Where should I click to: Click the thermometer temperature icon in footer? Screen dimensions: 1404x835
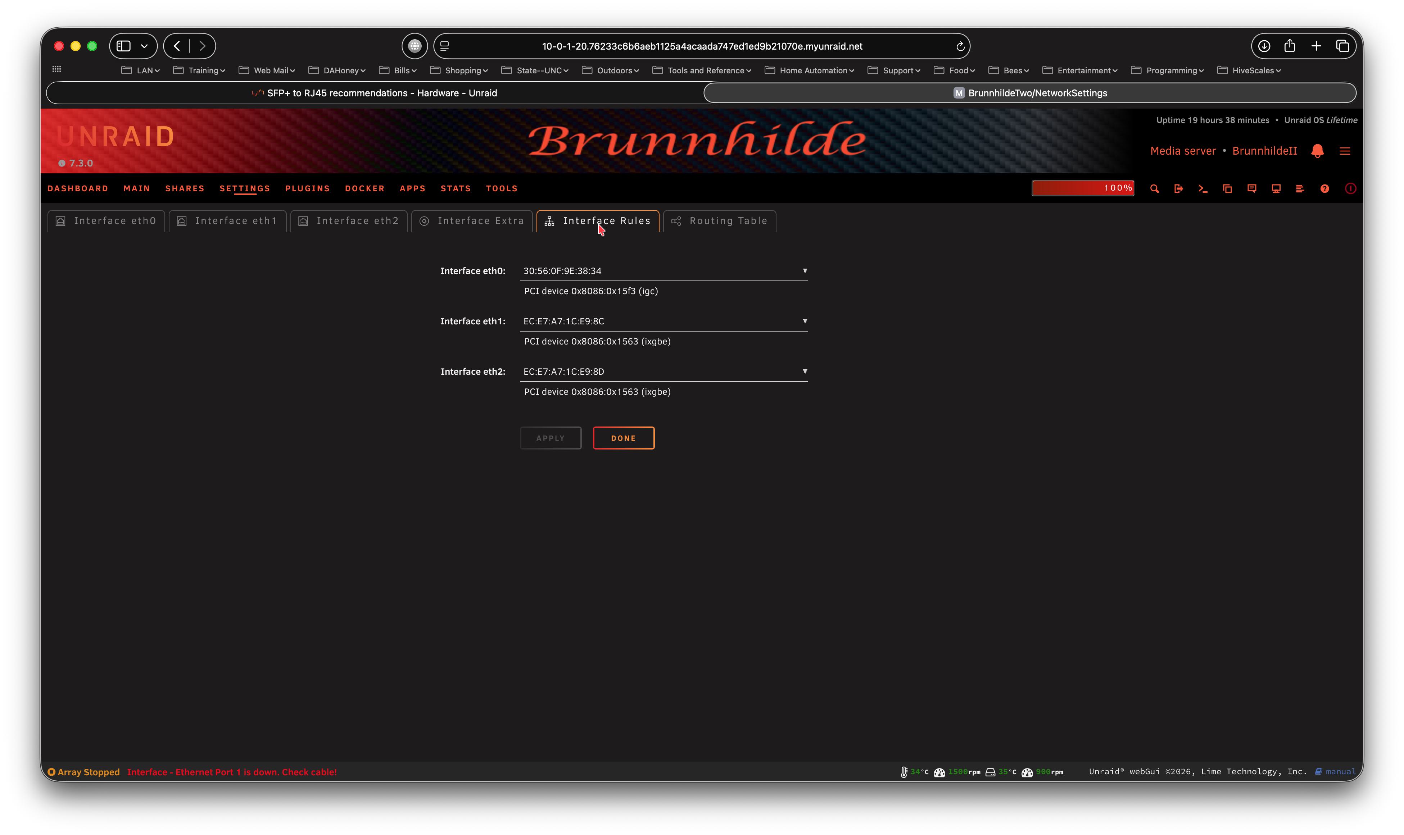pyautogui.click(x=903, y=772)
